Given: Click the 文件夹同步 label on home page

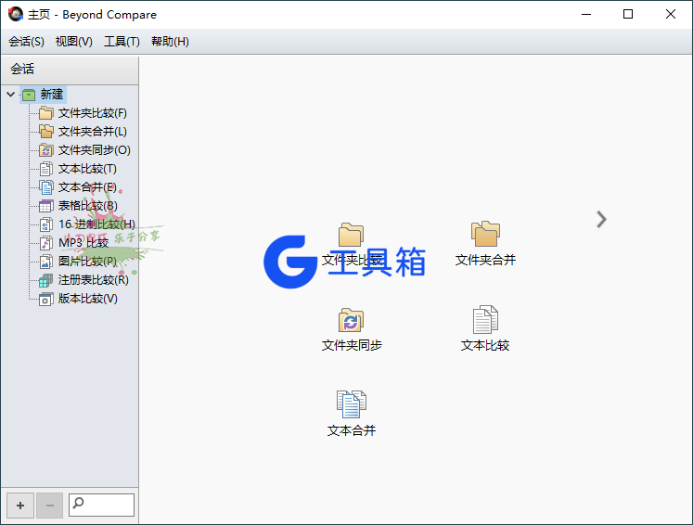Looking at the screenshot, I should pyautogui.click(x=352, y=345).
